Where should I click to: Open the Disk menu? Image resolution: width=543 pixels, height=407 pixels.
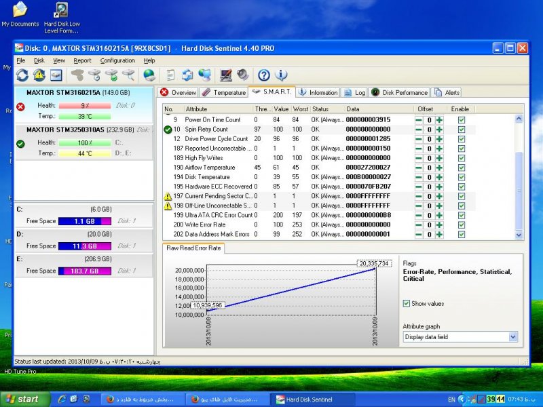pos(39,60)
